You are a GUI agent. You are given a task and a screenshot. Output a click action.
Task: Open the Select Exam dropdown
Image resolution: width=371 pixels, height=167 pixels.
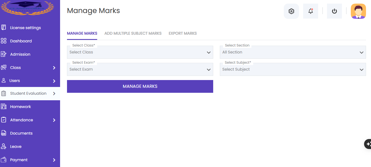pos(140,69)
